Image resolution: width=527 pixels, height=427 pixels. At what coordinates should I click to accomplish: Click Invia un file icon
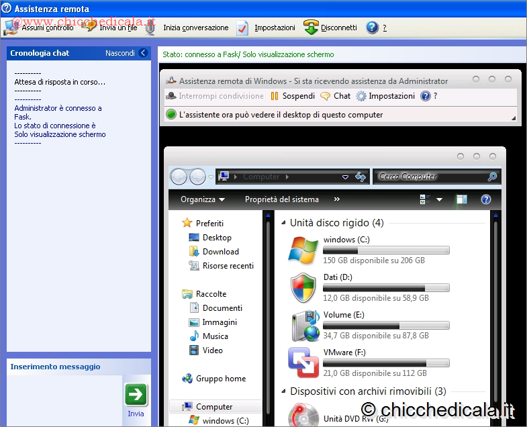point(89,27)
